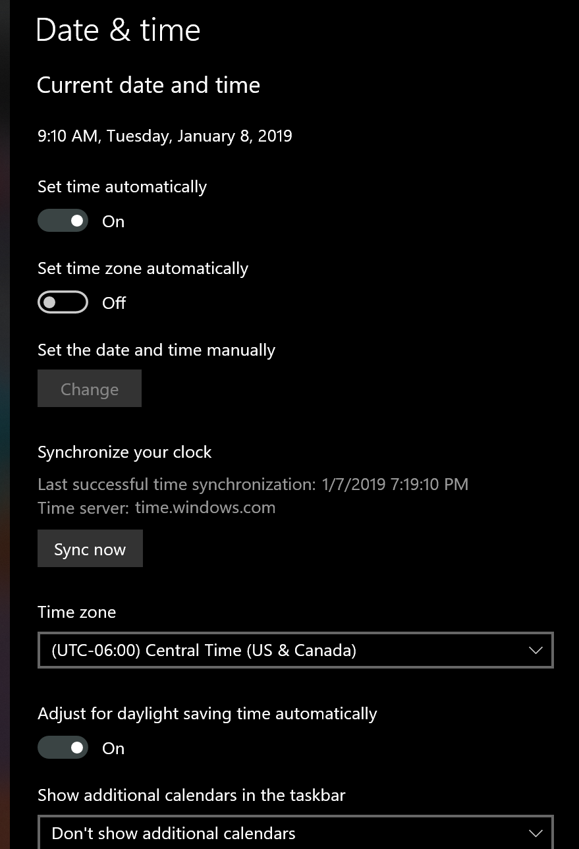Click the chevron arrow on Time zone box

coord(536,650)
